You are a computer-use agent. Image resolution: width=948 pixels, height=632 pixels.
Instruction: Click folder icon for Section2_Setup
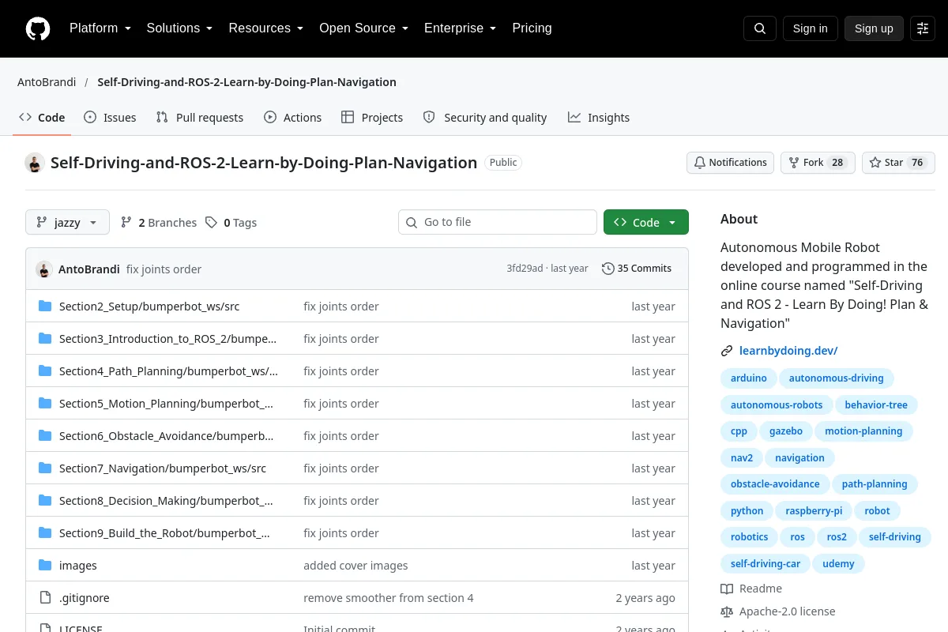tap(45, 306)
